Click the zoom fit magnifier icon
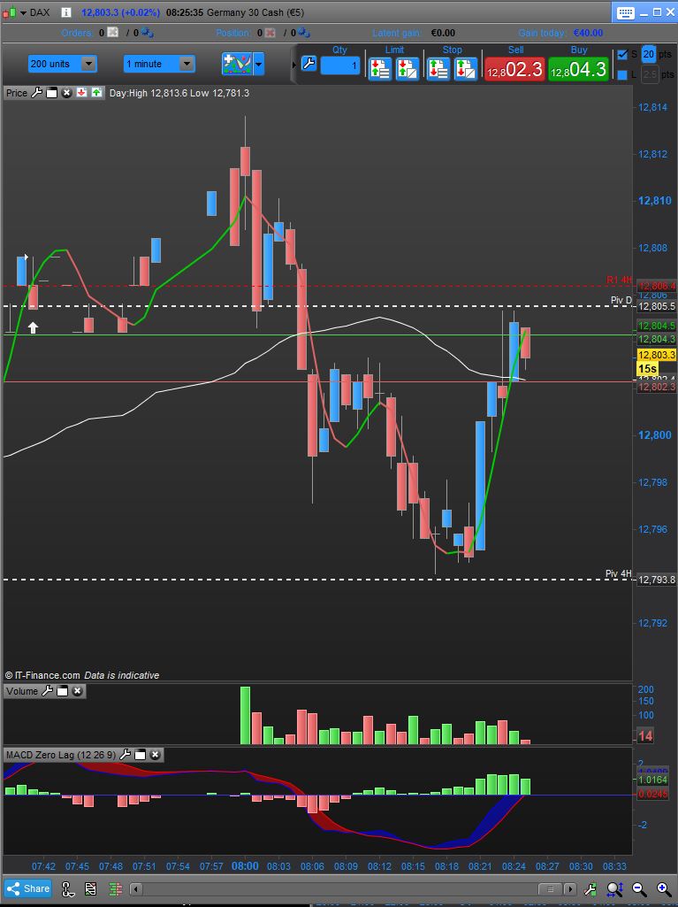 614,889
